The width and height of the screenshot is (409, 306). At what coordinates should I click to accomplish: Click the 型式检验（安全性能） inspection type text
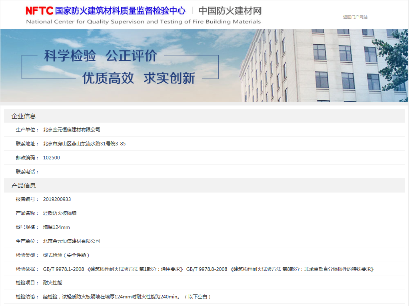[66, 255]
